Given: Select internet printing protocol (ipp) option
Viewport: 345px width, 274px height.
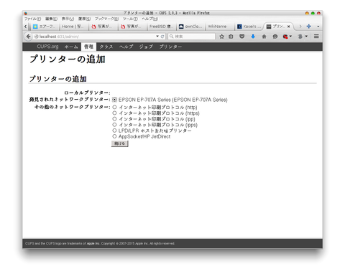Looking at the screenshot, I should click(x=114, y=119).
